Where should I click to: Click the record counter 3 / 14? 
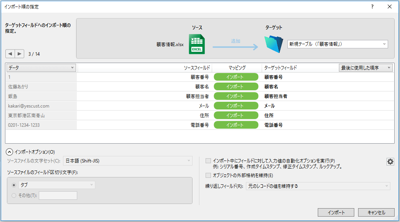tap(34, 54)
